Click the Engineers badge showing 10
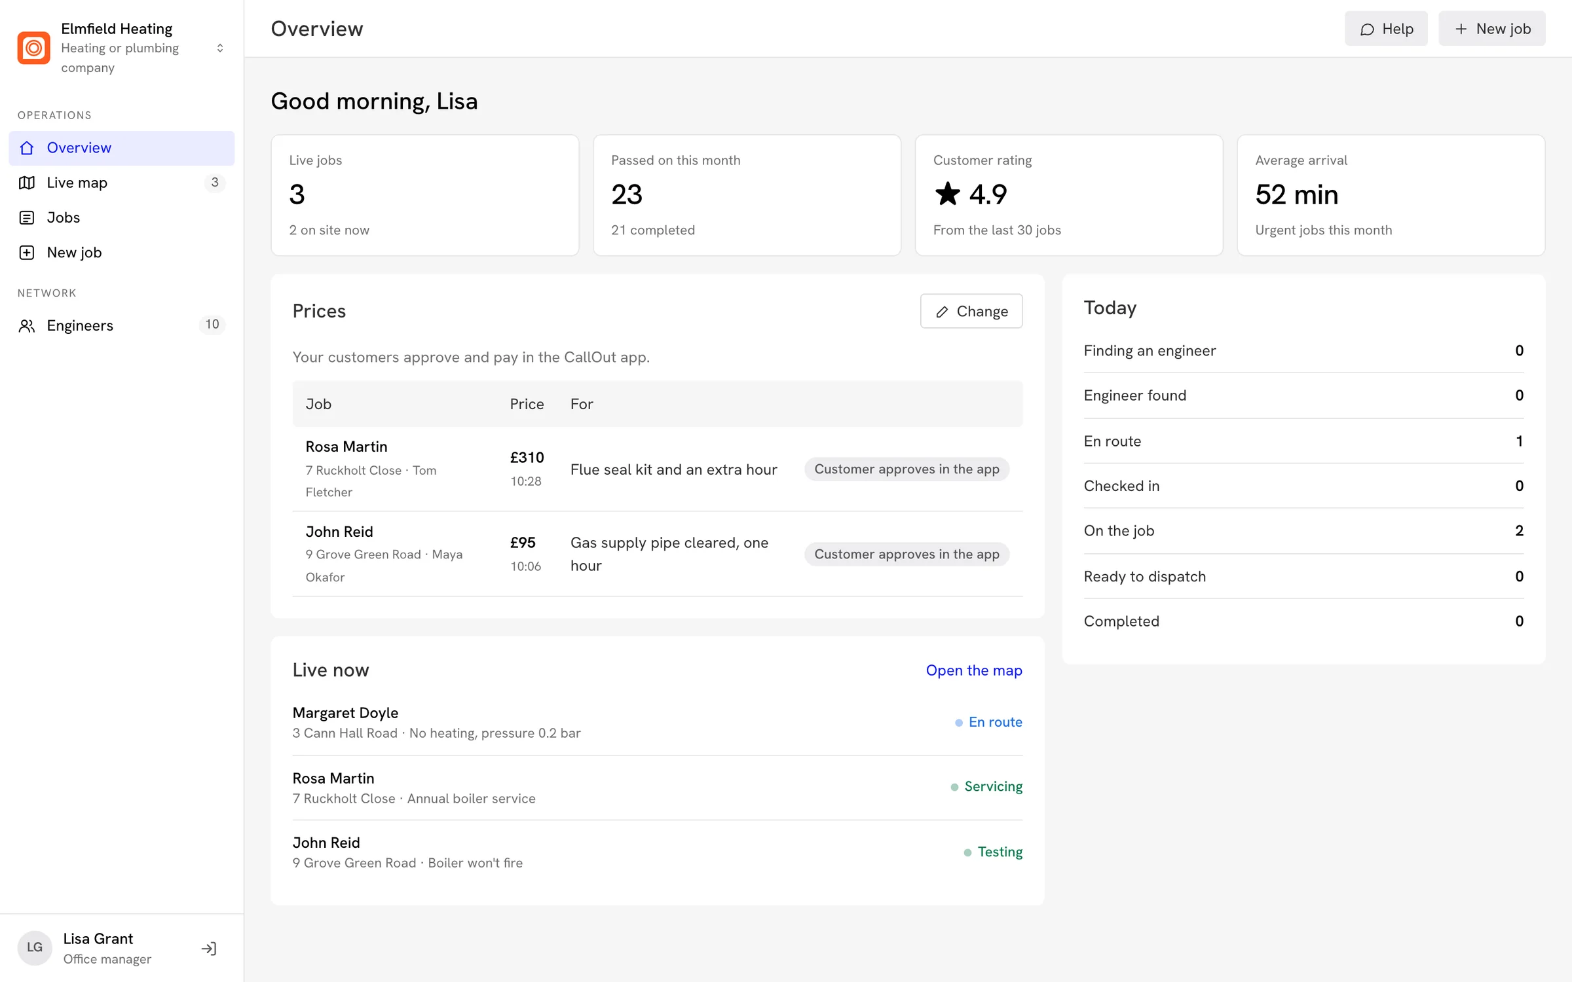This screenshot has height=982, width=1572. [x=212, y=325]
